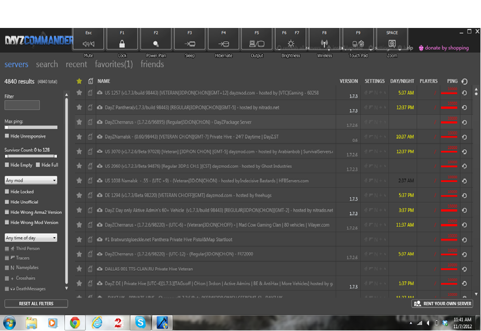Click the Rent Your Own Server button
Image resolution: width=481 pixels, height=331 pixels.
442,304
